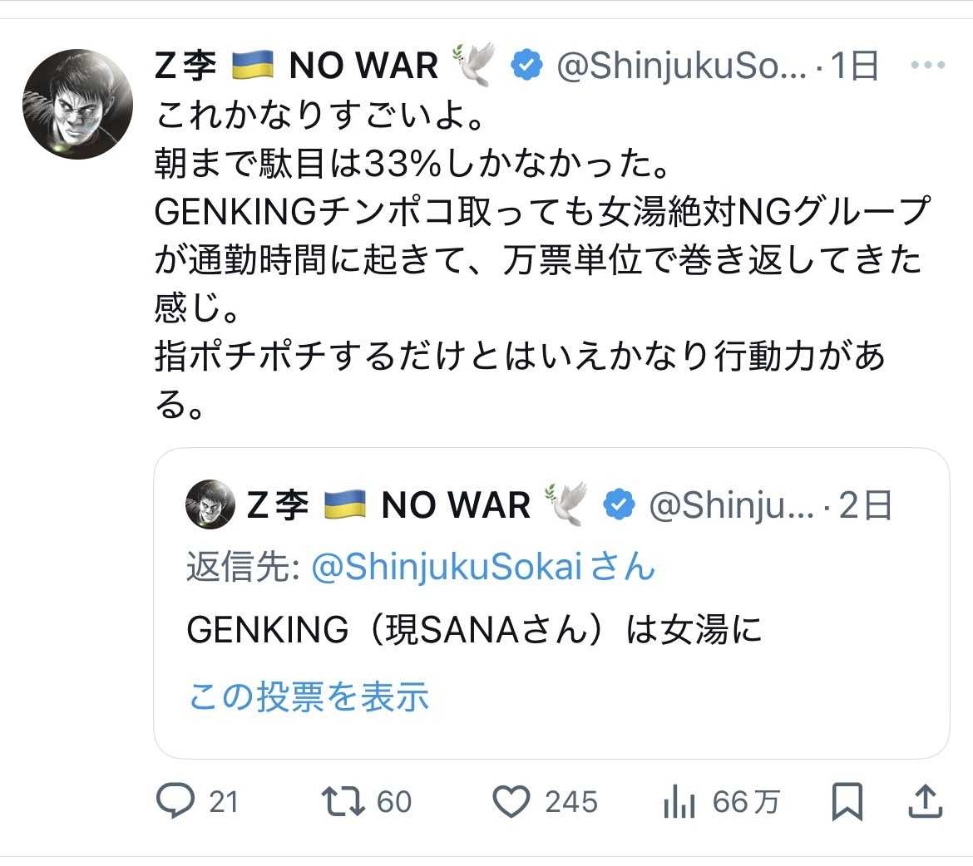The width and height of the screenshot is (973, 866).
Task: Click the main tweet's @ShinjukuSo... handle
Action: click(680, 66)
